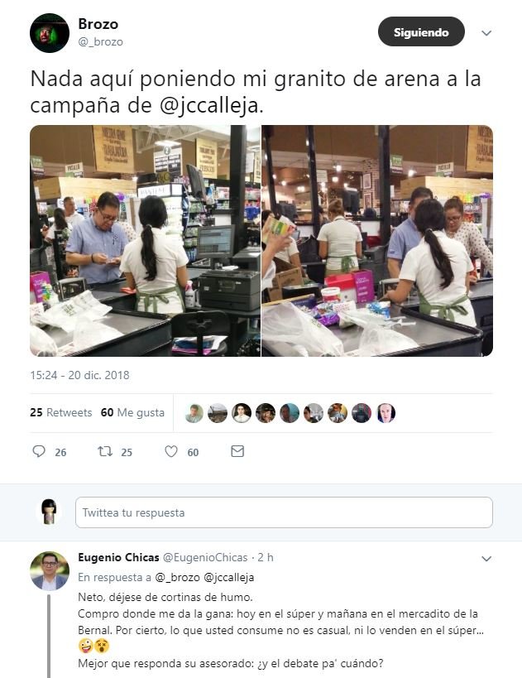Open the right supermarket photo
The height and width of the screenshot is (678, 522).
pos(377,241)
